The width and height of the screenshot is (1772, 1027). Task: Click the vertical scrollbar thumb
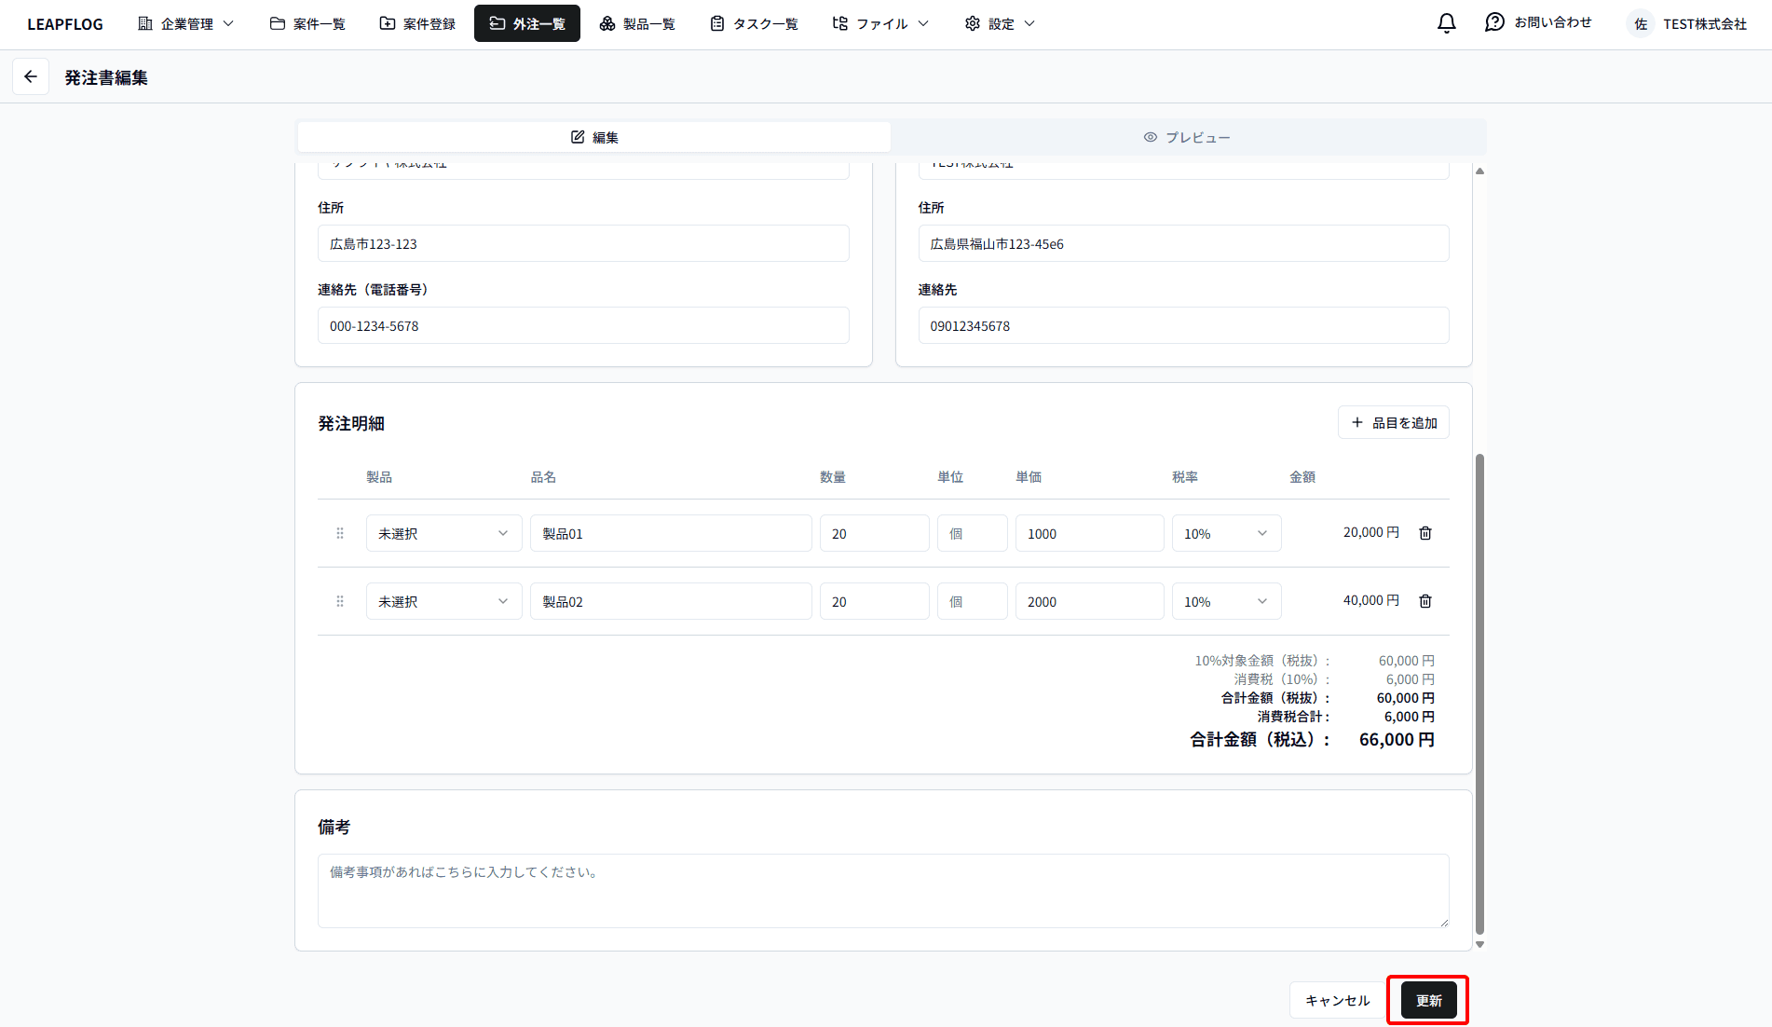[1479, 693]
